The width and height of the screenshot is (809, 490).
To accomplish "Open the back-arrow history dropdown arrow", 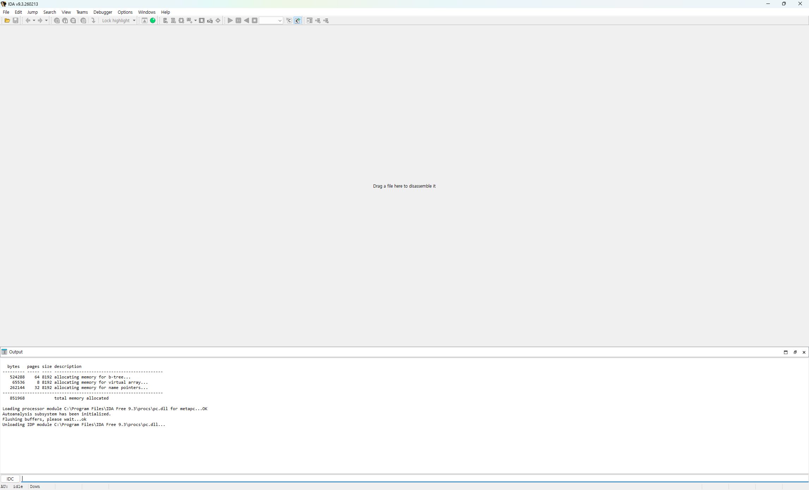I will (34, 20).
